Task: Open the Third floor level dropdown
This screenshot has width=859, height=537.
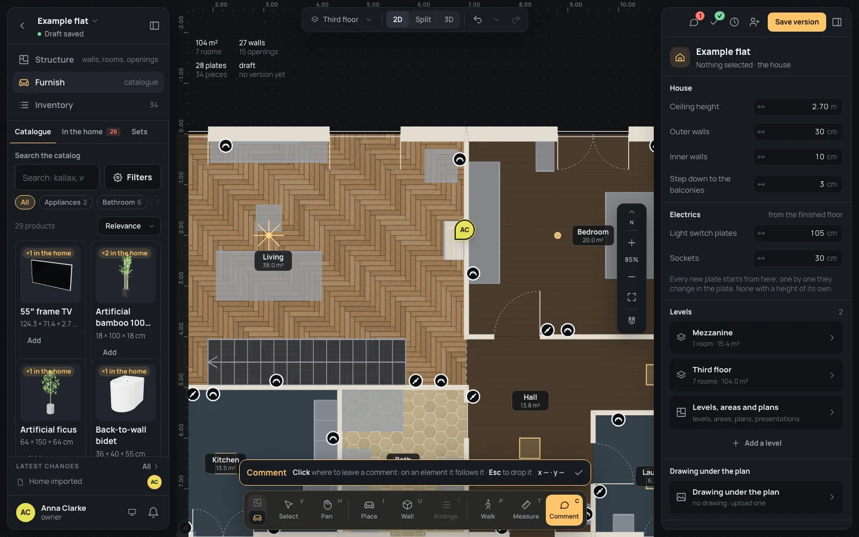Action: pyautogui.click(x=341, y=20)
